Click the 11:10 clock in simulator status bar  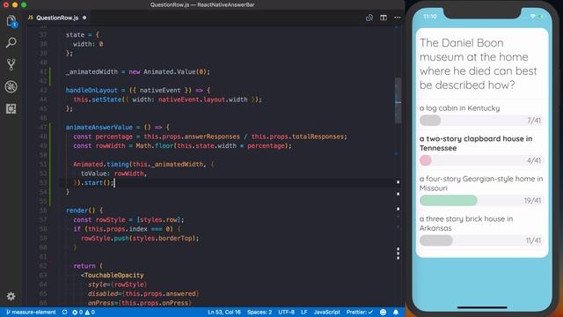point(430,17)
